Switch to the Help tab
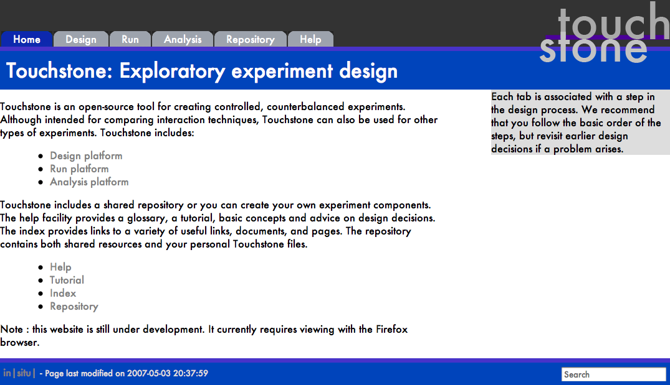 [x=310, y=39]
